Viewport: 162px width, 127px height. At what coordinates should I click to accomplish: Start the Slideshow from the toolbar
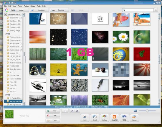(x=39, y=10)
